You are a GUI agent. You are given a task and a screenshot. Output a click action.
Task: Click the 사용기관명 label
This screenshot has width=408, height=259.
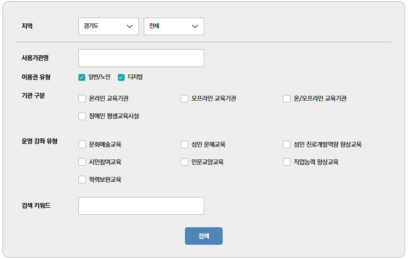tap(35, 58)
